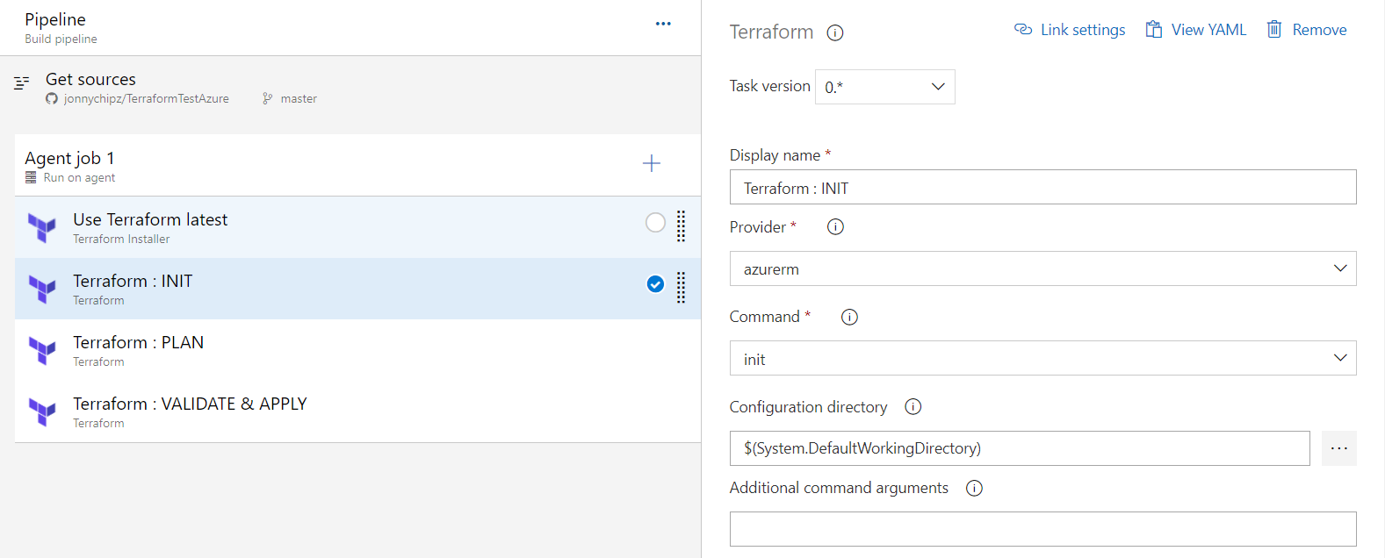Open the Task version dropdown

(x=884, y=87)
